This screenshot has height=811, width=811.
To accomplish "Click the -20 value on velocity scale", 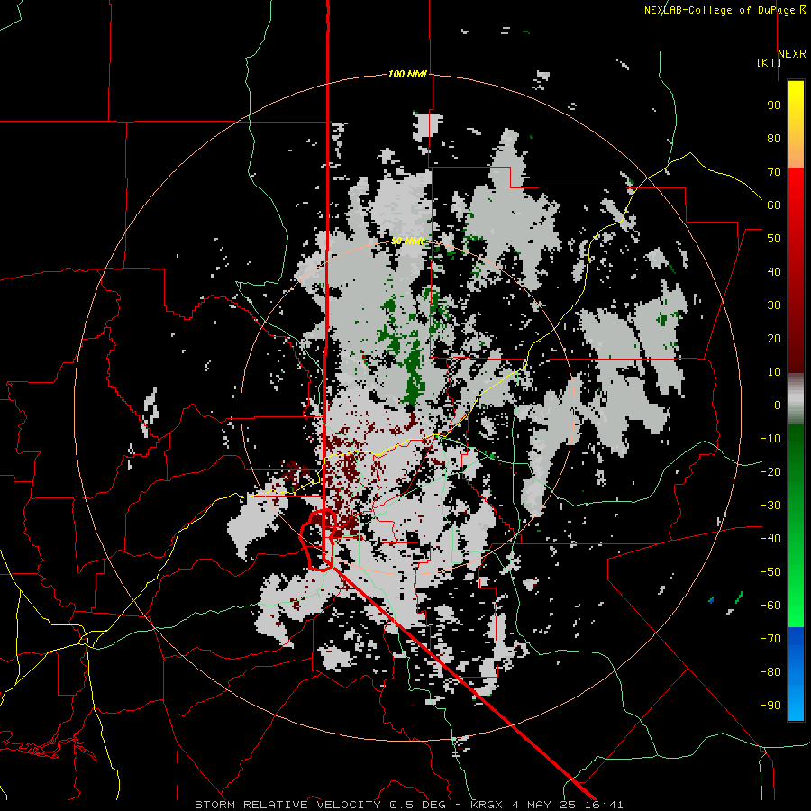I will point(770,471).
